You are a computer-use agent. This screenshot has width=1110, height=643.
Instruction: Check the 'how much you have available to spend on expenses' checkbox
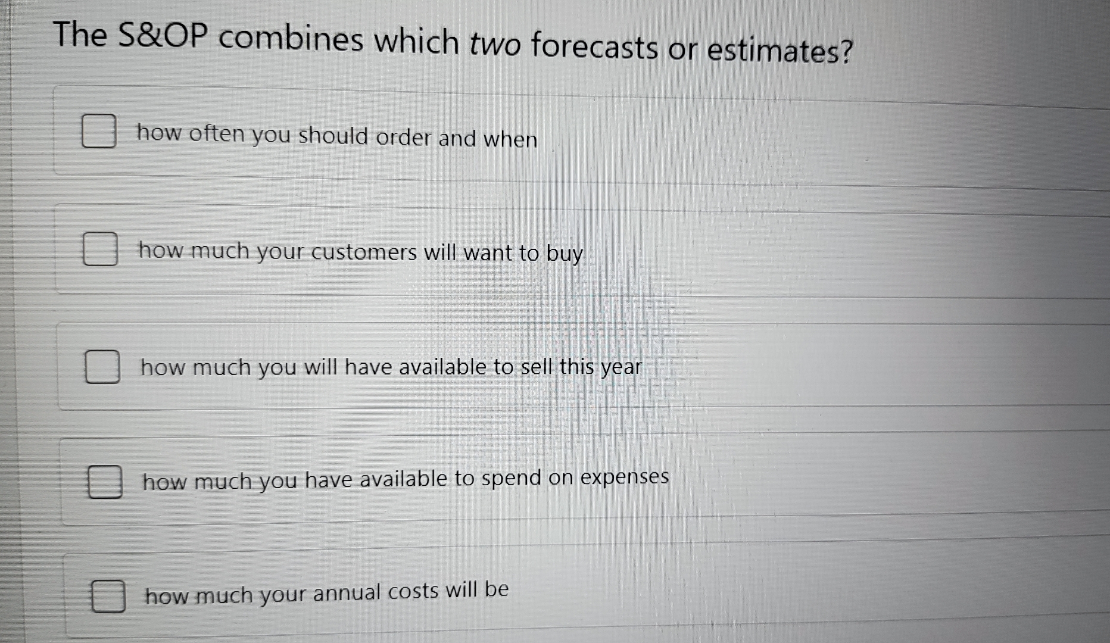pyautogui.click(x=106, y=481)
